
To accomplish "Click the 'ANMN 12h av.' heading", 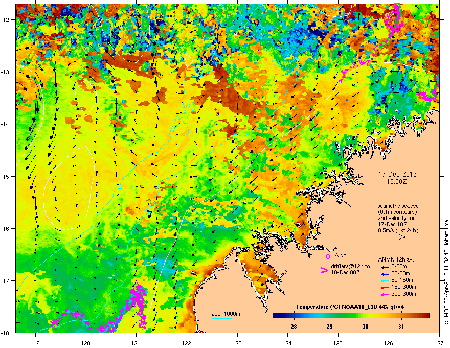I will pos(396,259).
